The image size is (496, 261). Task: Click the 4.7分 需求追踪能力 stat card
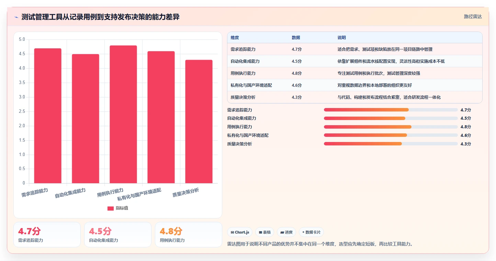point(47,235)
